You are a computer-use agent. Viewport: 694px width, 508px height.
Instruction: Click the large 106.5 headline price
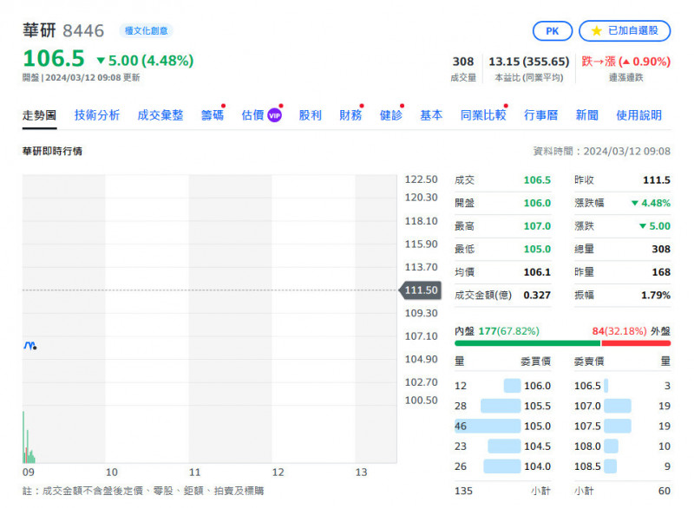[x=54, y=58]
